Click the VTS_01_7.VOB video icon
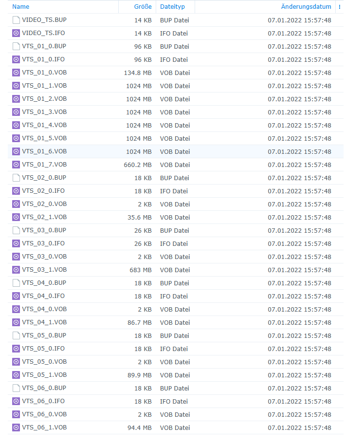The image size is (344, 446). point(16,165)
